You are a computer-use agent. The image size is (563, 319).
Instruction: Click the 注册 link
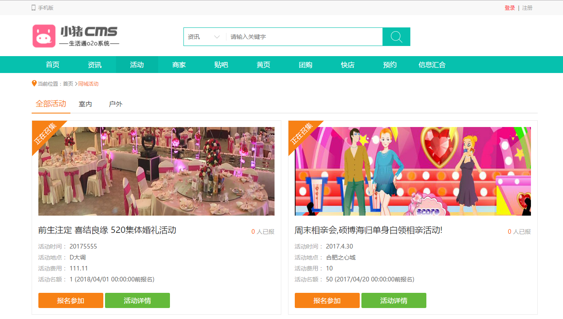click(x=527, y=8)
